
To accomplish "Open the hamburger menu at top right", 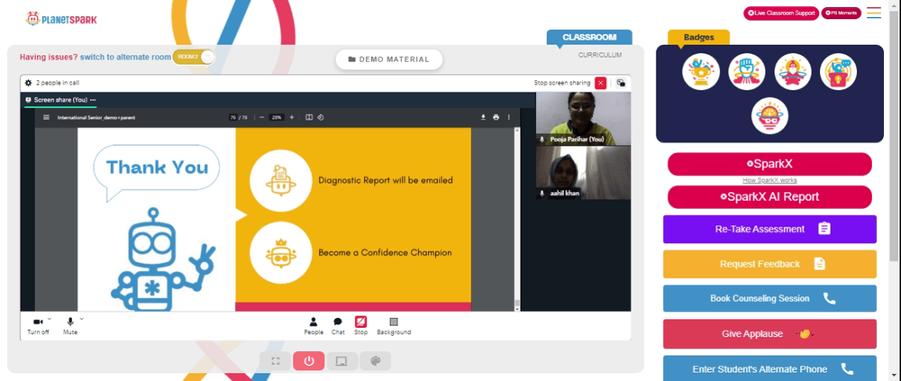I will click(874, 13).
